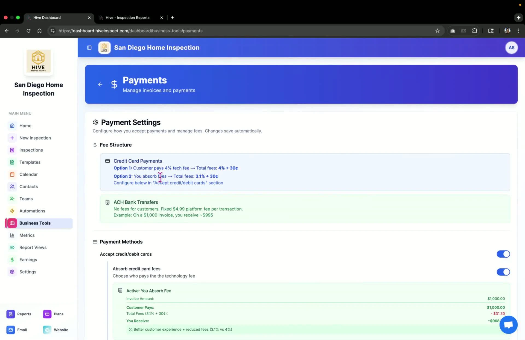Turn off Absorb credit card fees toggle
This screenshot has height=340, width=525.
[503, 272]
